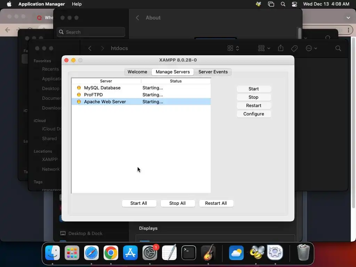The height and width of the screenshot is (267, 356).
Task: Open TextEdit from the Dock
Action: pos(169,253)
